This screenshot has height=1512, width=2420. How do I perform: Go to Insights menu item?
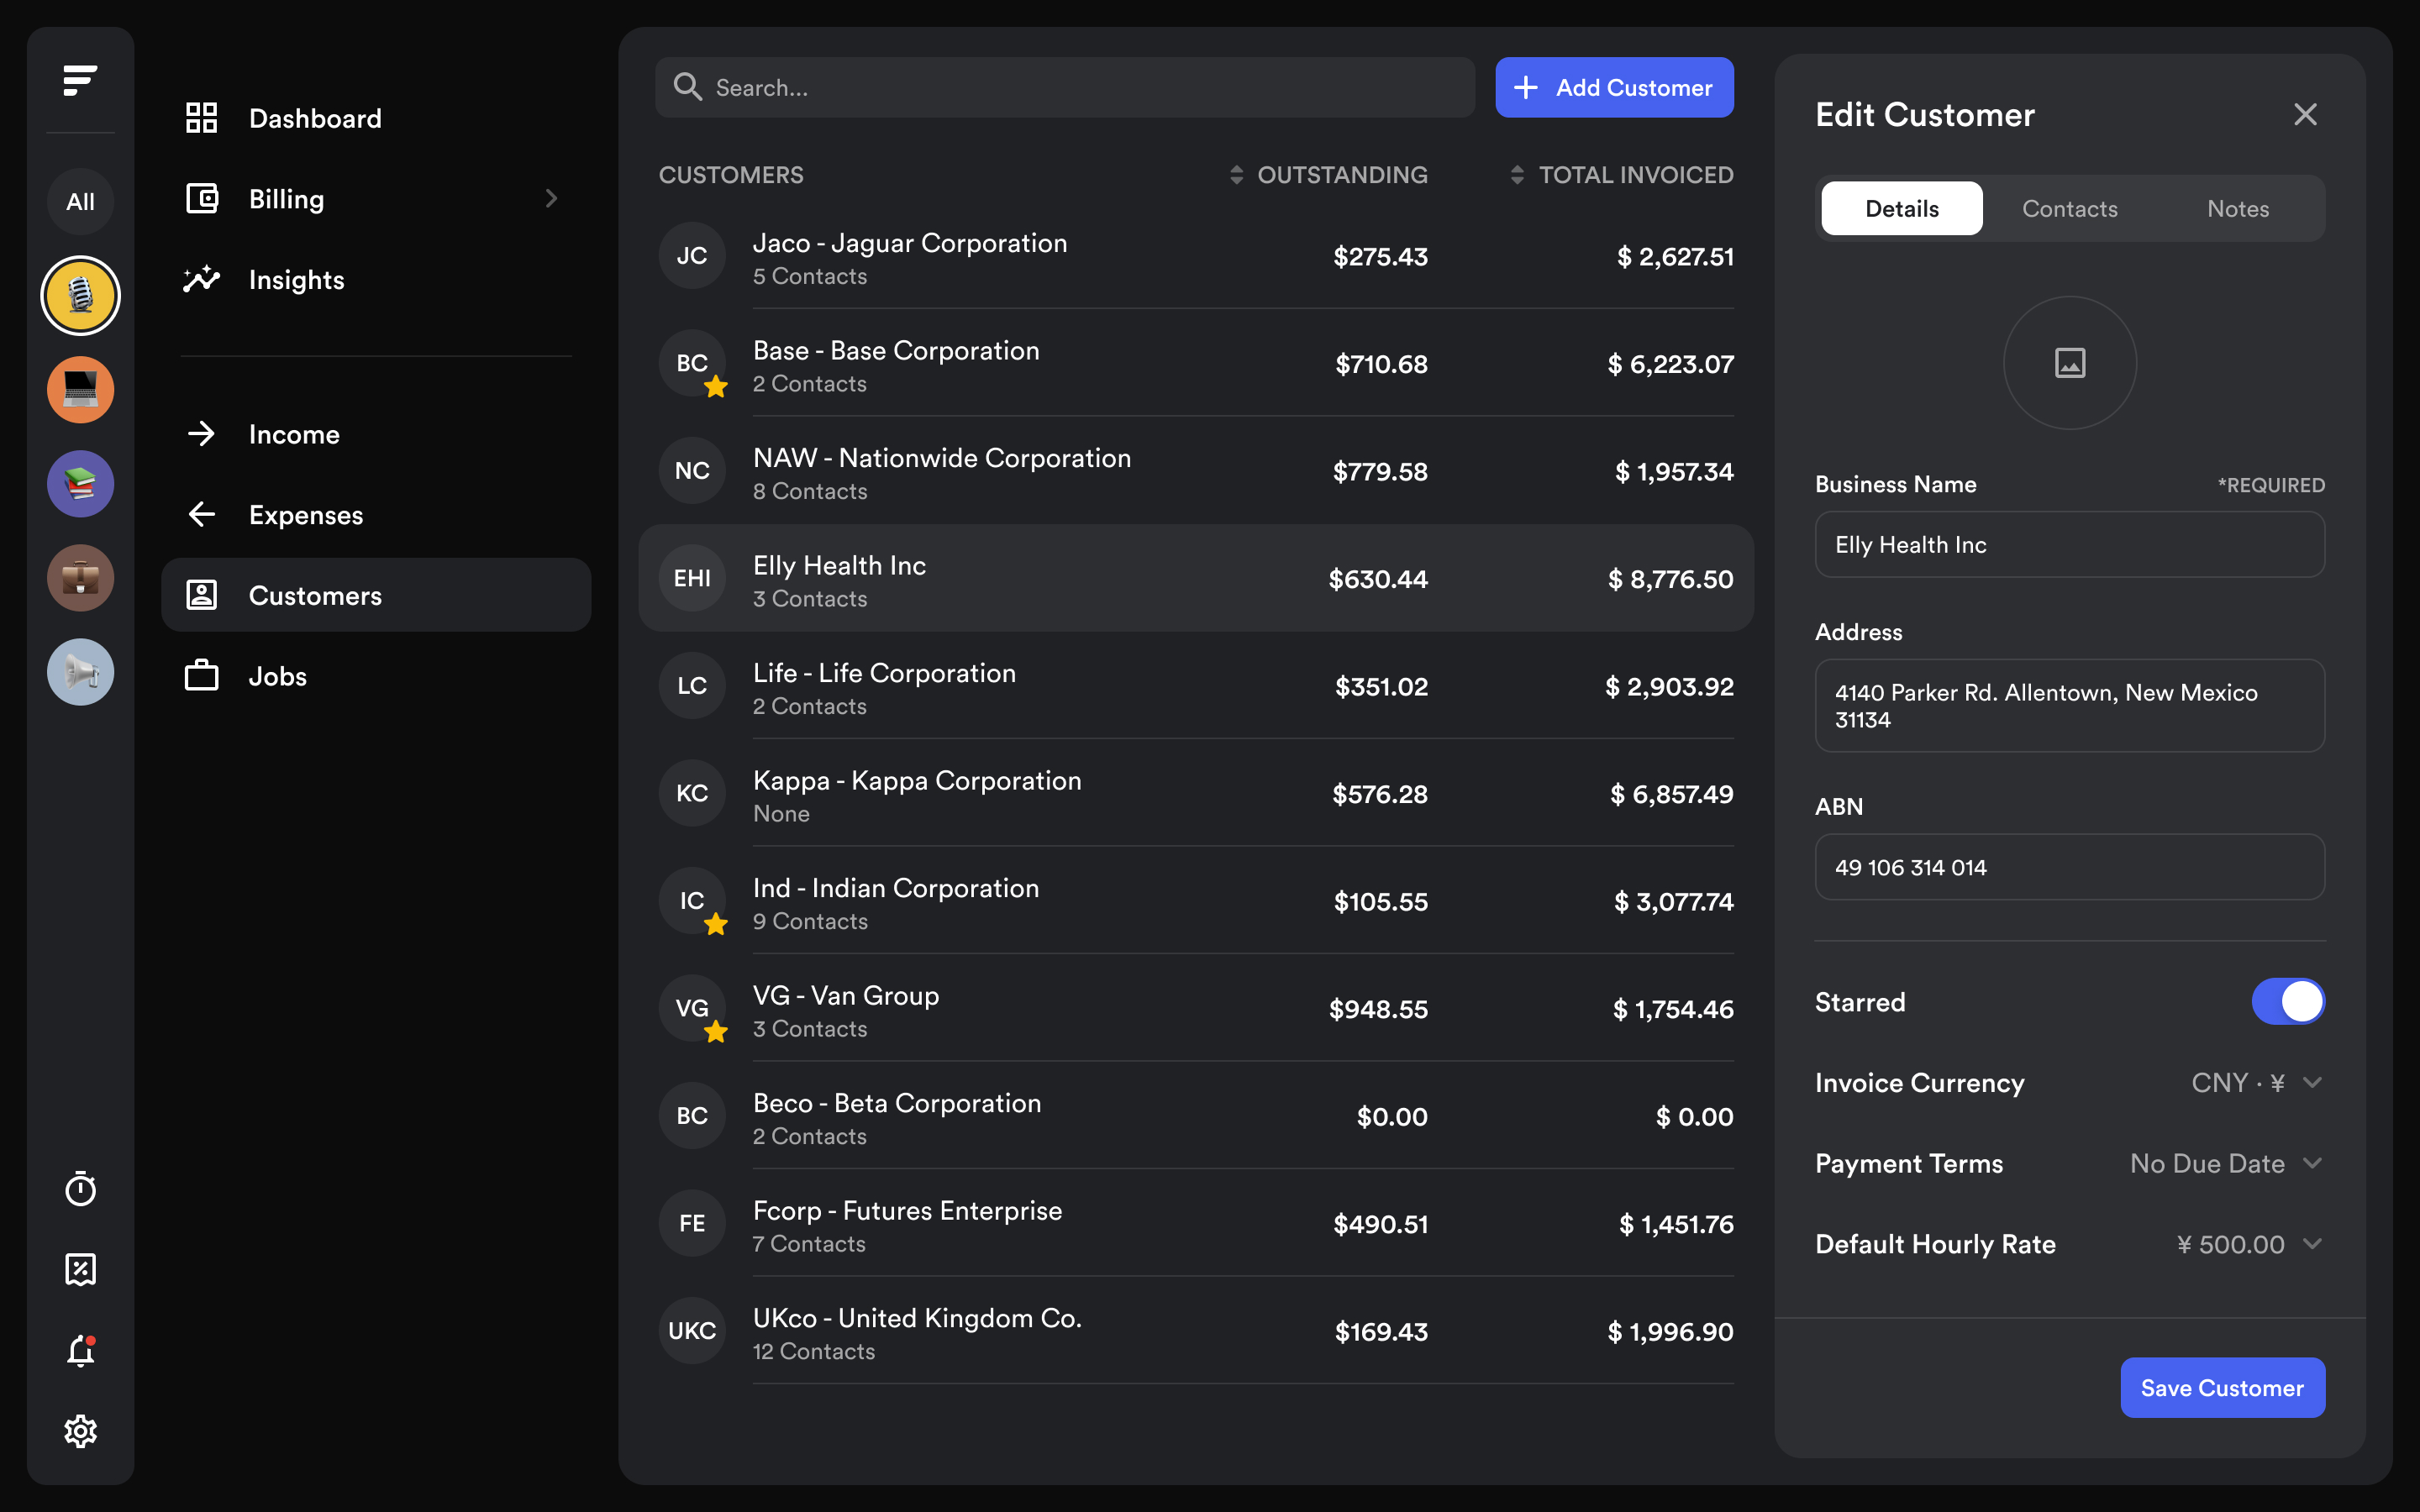(376, 279)
